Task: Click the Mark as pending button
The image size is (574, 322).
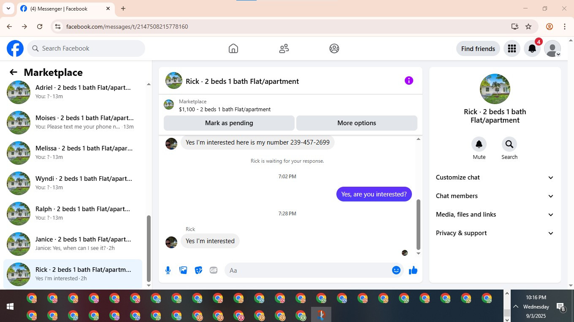Action: [x=229, y=123]
